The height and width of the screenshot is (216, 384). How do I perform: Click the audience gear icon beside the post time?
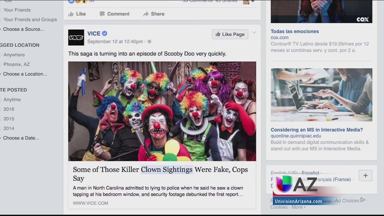coord(149,42)
